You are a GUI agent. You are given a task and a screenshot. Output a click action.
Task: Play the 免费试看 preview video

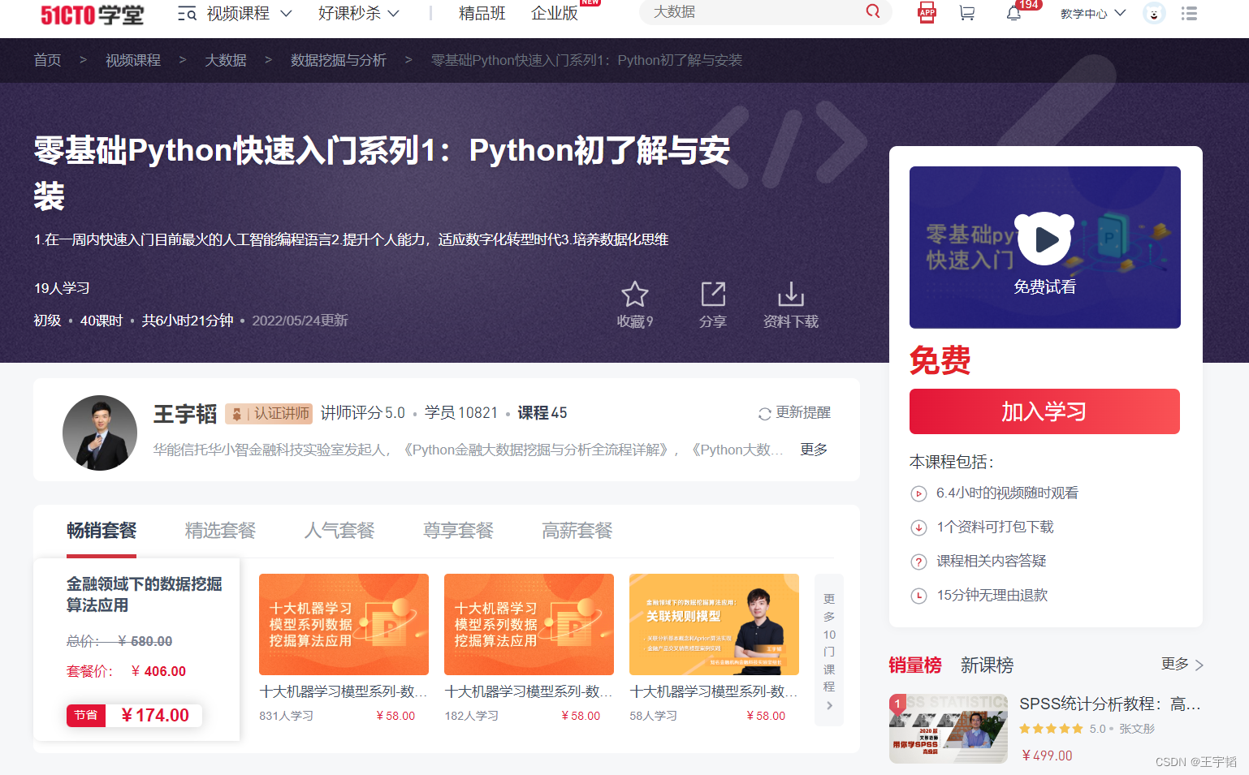1045,239
